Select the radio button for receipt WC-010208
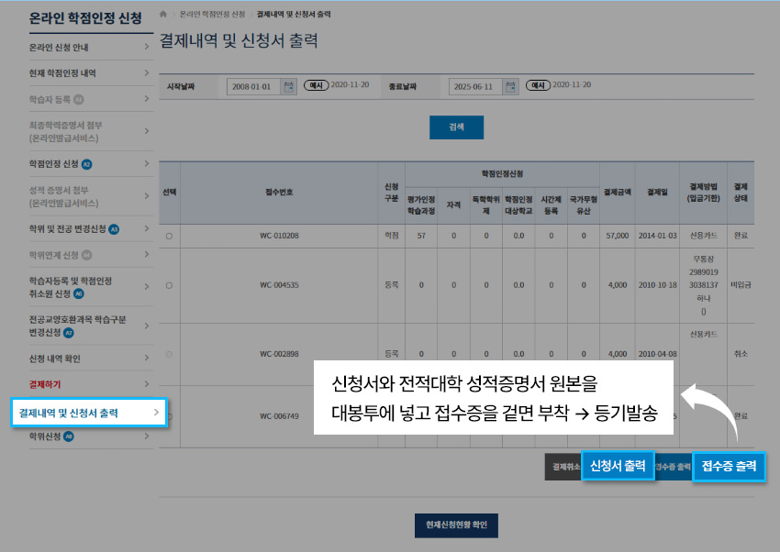 point(169,237)
